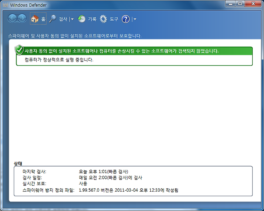Select the 검사 label in toolbar
This screenshot has height=211, width=264.
63,19
